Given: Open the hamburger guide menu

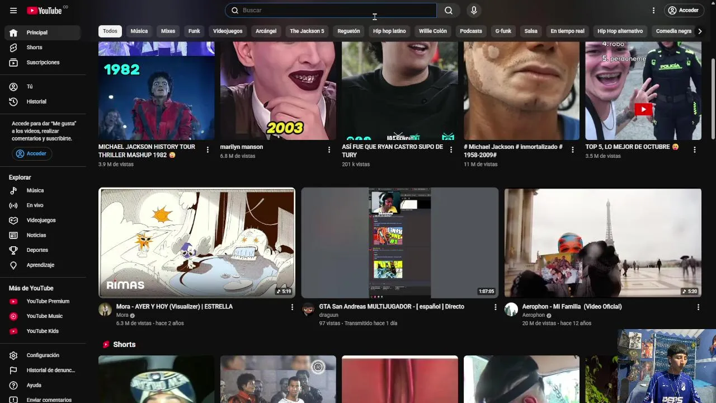Looking at the screenshot, I should (x=13, y=10).
